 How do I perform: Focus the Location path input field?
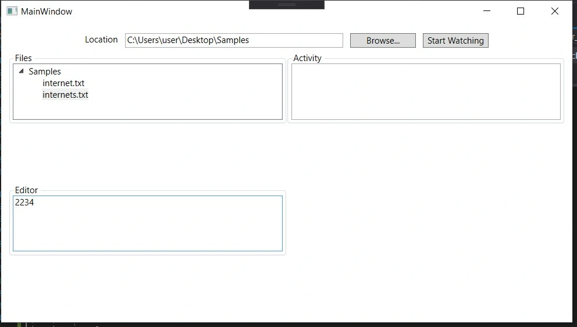pos(234,41)
